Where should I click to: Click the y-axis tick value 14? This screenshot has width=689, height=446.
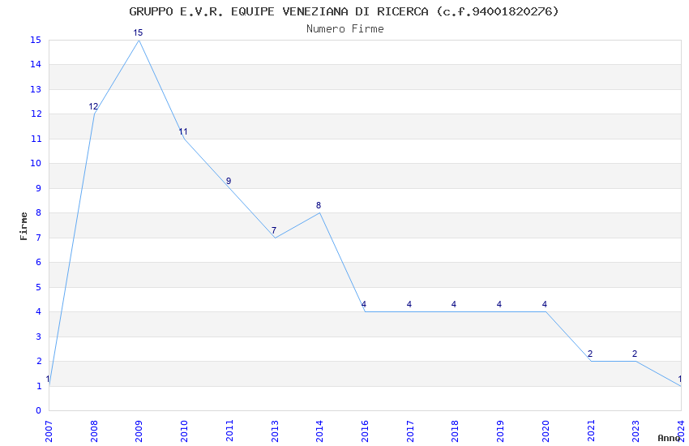point(36,65)
